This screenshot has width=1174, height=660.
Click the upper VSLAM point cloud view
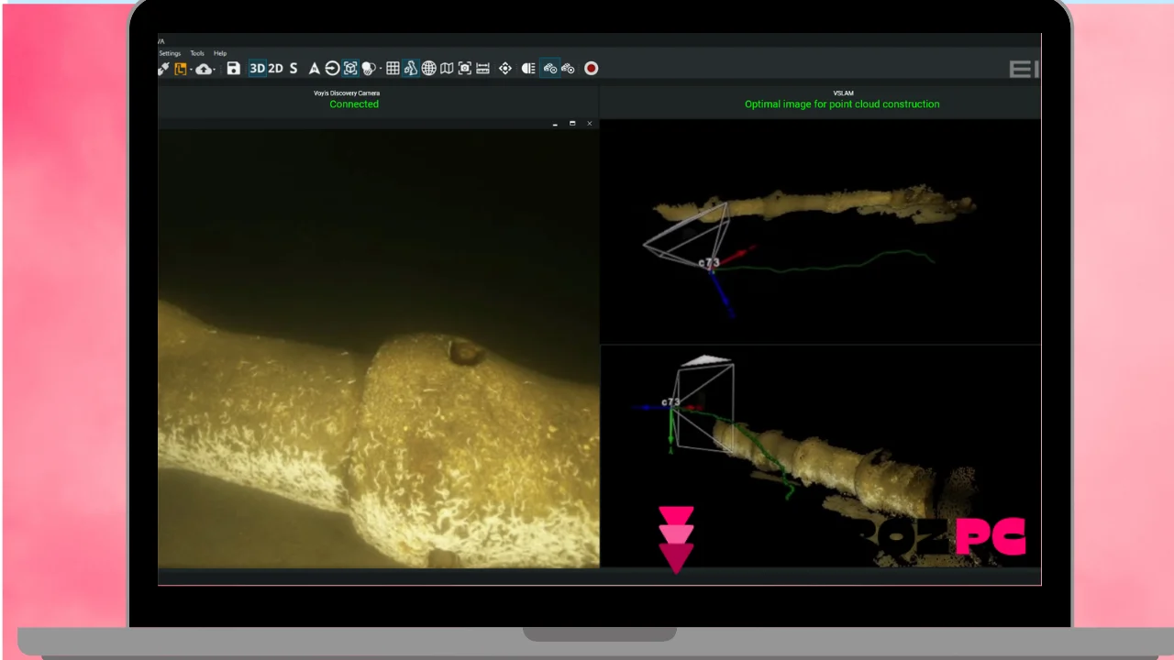(821, 232)
